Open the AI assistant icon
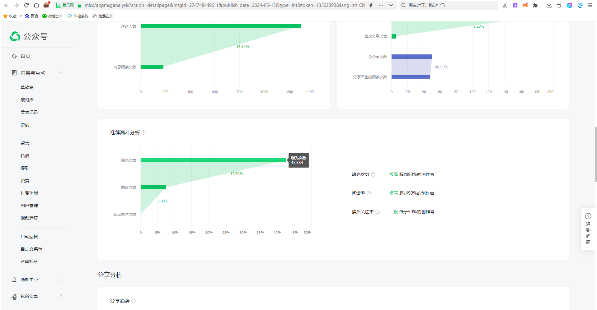 570,5
